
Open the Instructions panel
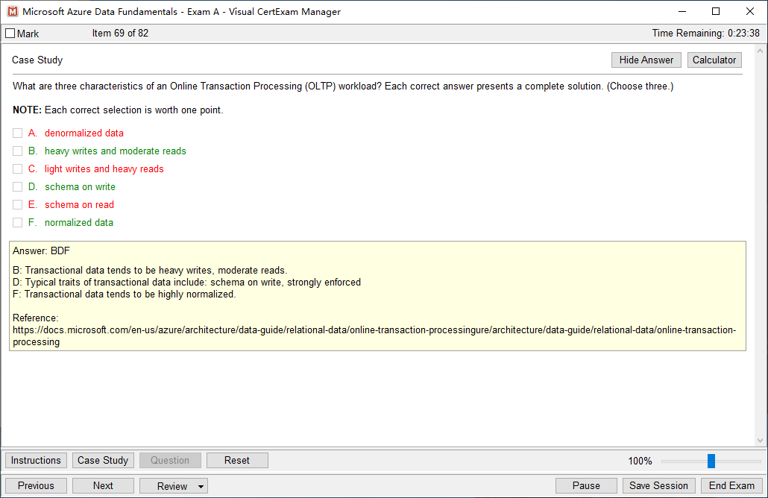pyautogui.click(x=36, y=461)
